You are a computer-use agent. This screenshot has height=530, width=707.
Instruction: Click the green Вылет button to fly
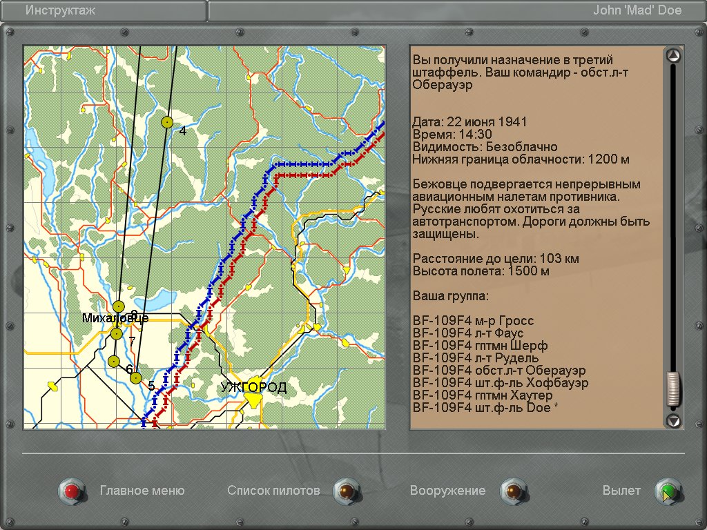pyautogui.click(x=668, y=491)
